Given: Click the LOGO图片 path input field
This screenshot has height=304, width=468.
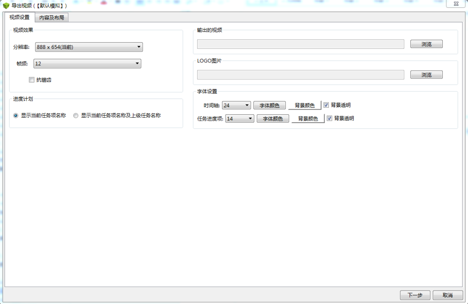Looking at the screenshot, I should click(301, 75).
